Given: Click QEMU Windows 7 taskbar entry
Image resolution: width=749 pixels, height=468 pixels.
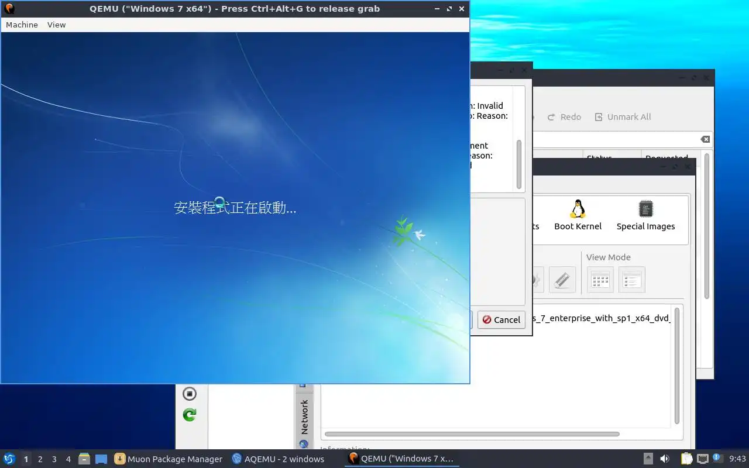Looking at the screenshot, I should coord(401,459).
